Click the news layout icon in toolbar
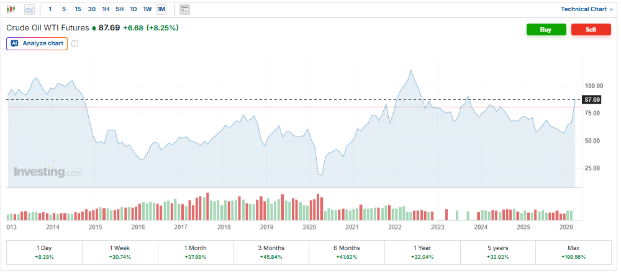 pyautogui.click(x=184, y=9)
